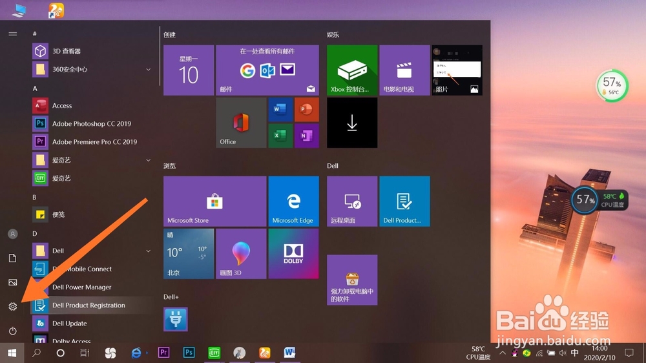
Task: Jump via the letter A section header
Action: click(35, 88)
